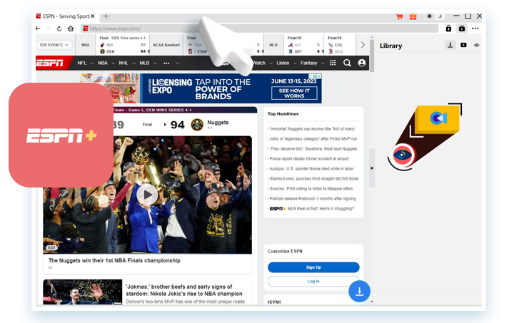Click the padlock icon in toolbar

pos(448,29)
